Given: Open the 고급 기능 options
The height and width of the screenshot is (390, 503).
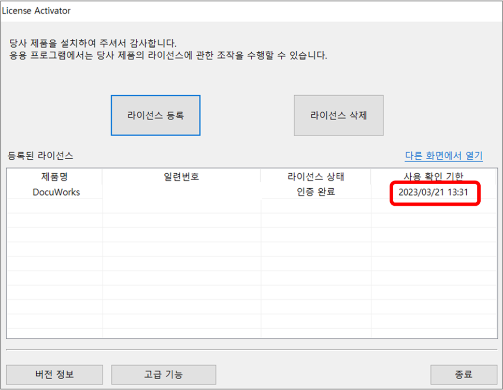Looking at the screenshot, I should [x=163, y=374].
